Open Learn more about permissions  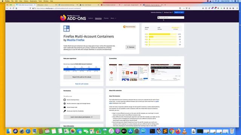coord(82,117)
